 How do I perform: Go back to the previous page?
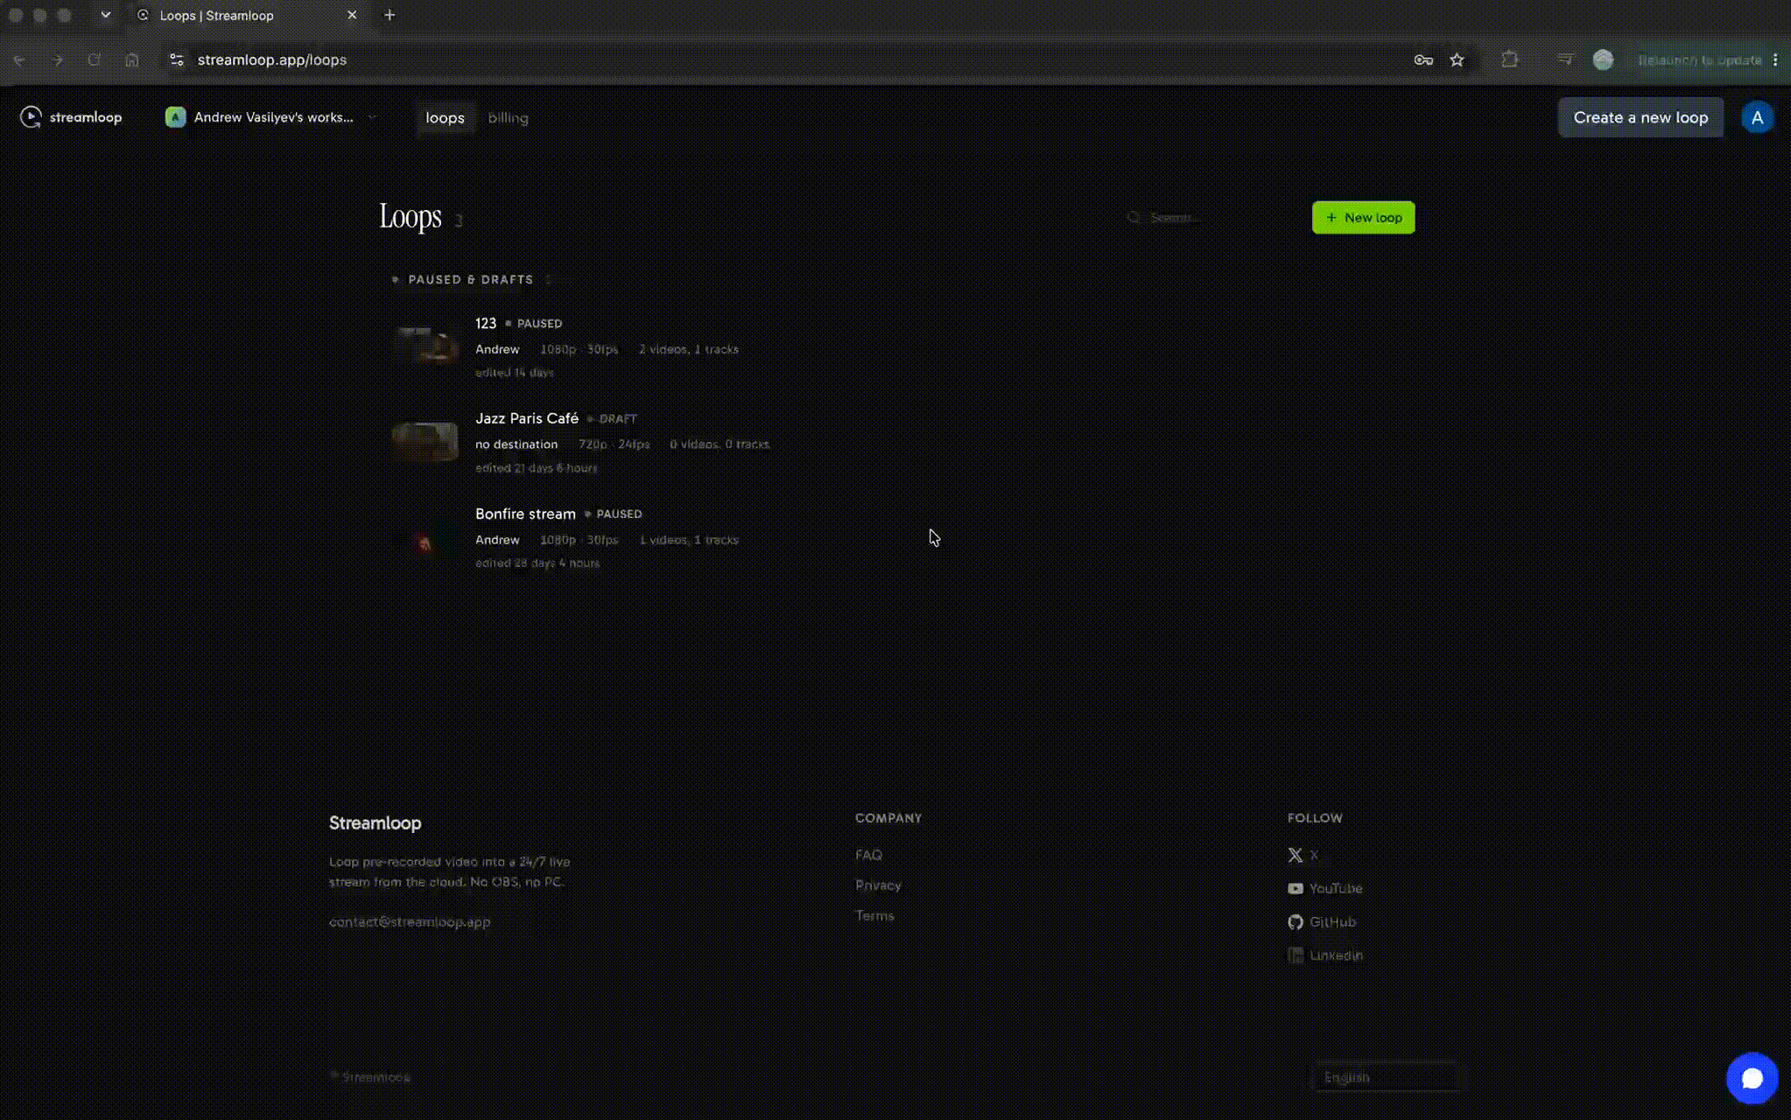click(x=19, y=59)
